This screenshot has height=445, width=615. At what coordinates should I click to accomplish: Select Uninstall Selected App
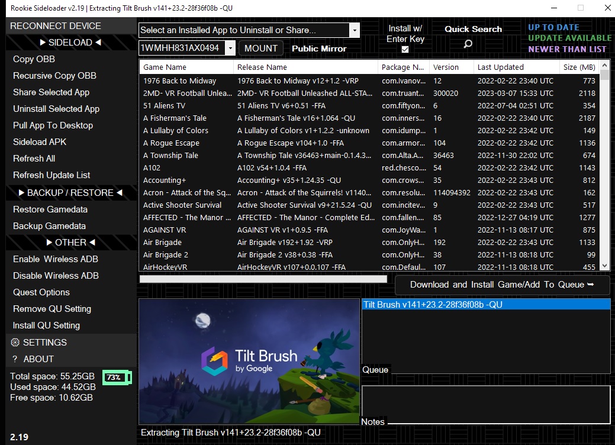click(56, 109)
